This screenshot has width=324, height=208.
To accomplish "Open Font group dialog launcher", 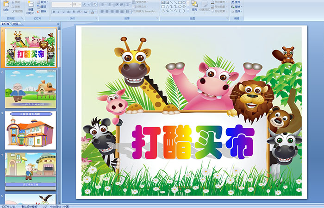I will (x=96, y=19).
